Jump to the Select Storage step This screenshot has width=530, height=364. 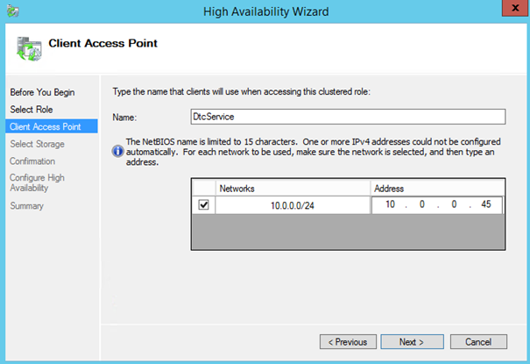tap(38, 144)
